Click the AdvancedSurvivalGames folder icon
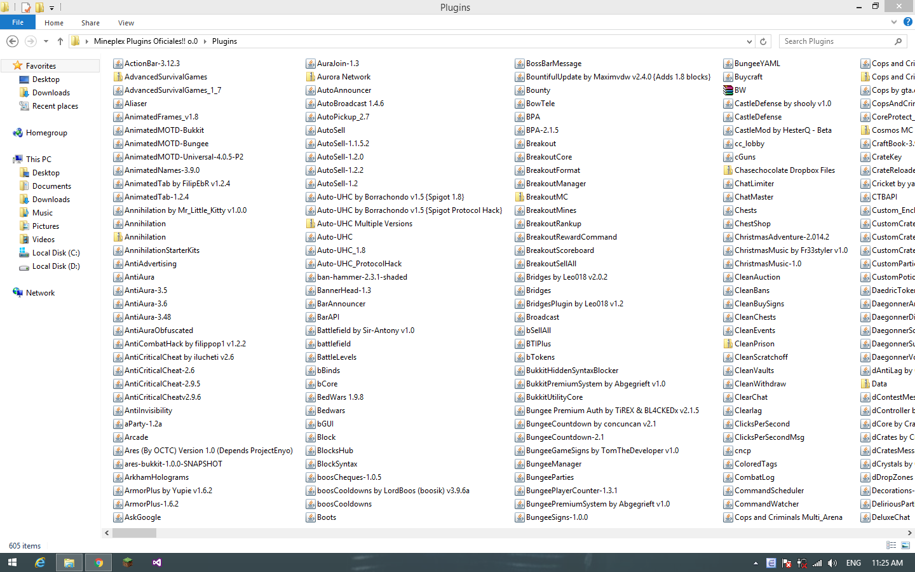The width and height of the screenshot is (915, 572). (118, 77)
